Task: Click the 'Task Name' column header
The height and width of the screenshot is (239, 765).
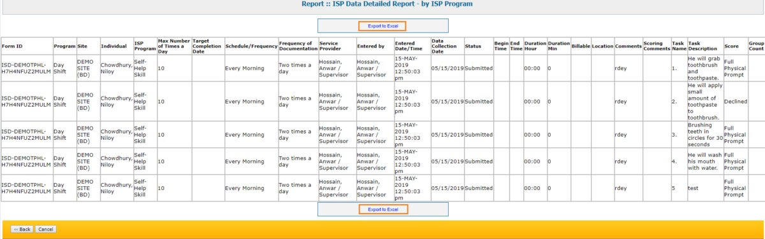Action: (x=678, y=46)
